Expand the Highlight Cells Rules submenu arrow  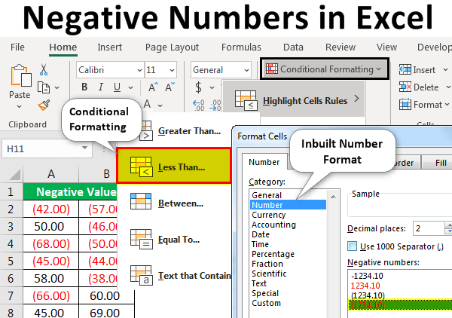[357, 99]
